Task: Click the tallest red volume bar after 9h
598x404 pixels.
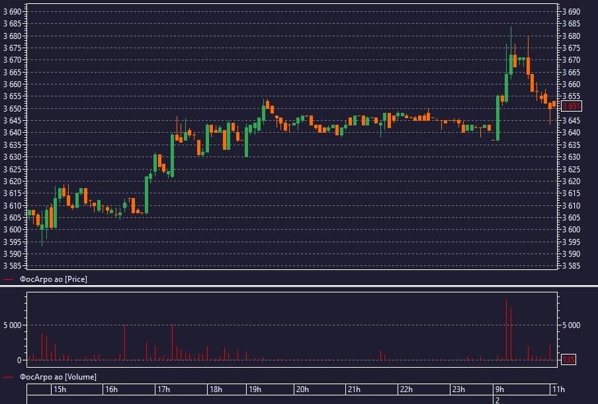Action: [x=507, y=329]
